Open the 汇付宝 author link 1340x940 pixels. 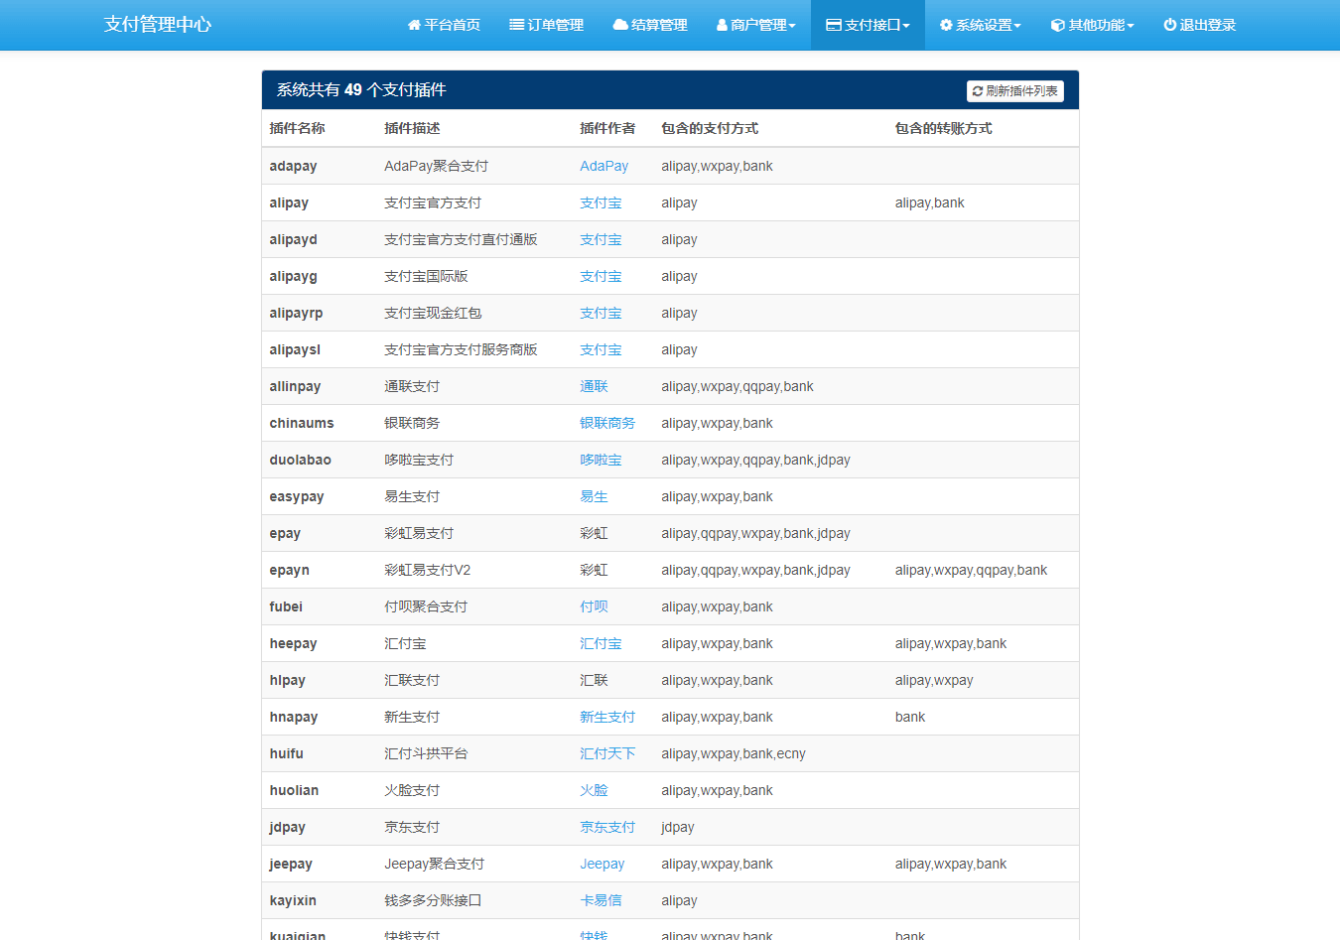601,643
